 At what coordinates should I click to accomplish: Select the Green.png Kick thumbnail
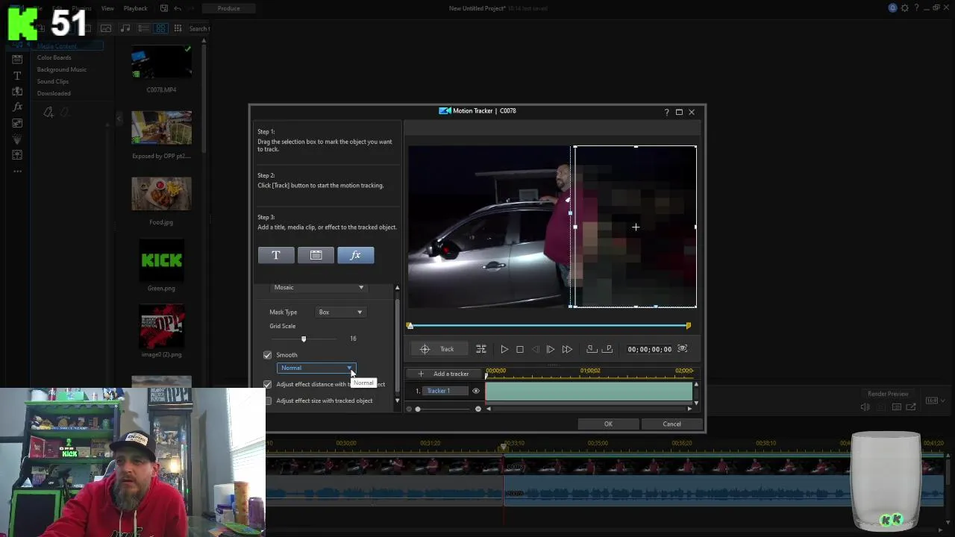pos(161,260)
